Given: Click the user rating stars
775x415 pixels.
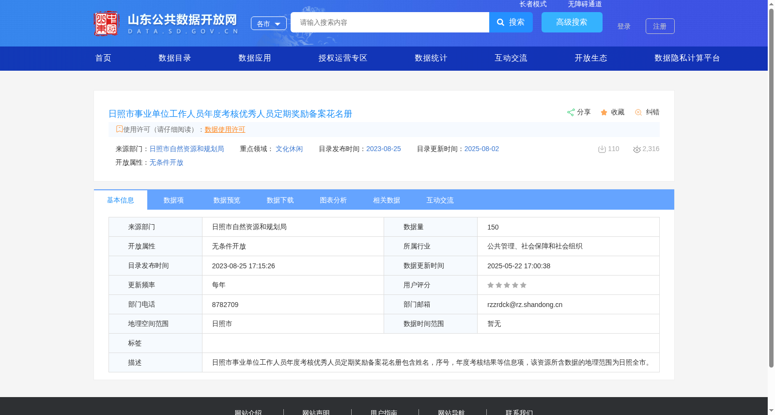Looking at the screenshot, I should point(507,285).
